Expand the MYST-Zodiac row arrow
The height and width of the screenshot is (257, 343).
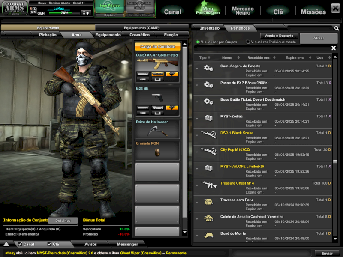click(197, 119)
